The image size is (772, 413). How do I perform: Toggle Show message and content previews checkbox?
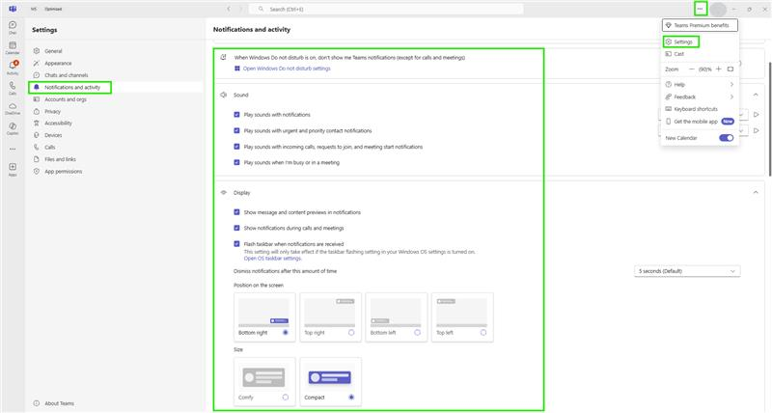(x=236, y=212)
